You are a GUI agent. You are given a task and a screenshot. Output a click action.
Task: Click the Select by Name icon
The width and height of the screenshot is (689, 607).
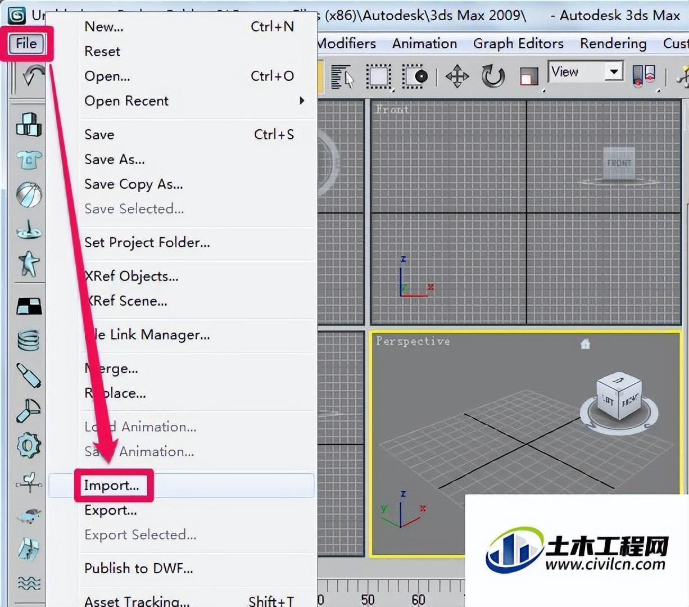342,76
